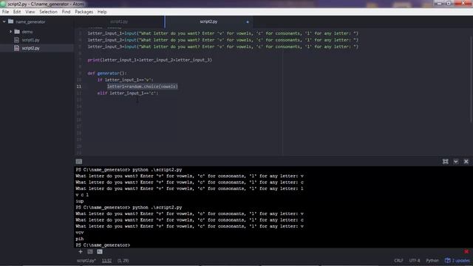The width and height of the screenshot is (473, 266).
Task: Click the Atom app icon in title bar
Action: [x=3, y=4]
